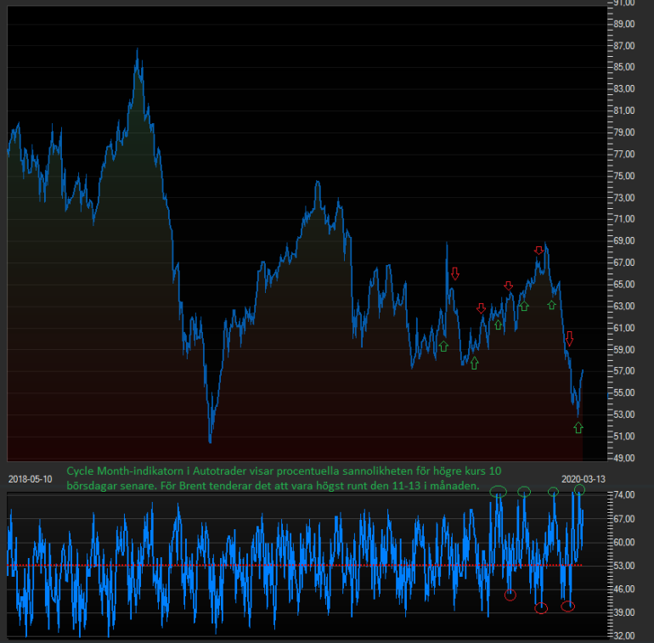This screenshot has width=654, height=643.
Task: Click the red dotted level line in the indicator
Action: (x=295, y=566)
